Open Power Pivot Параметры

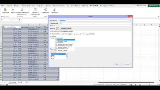tap(54, 11)
